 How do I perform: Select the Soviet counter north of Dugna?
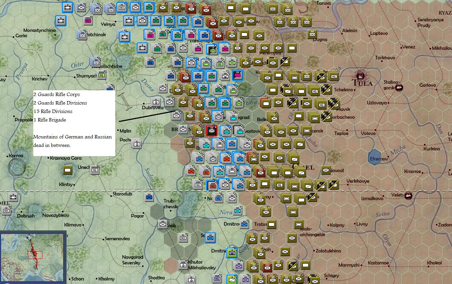click(312, 34)
